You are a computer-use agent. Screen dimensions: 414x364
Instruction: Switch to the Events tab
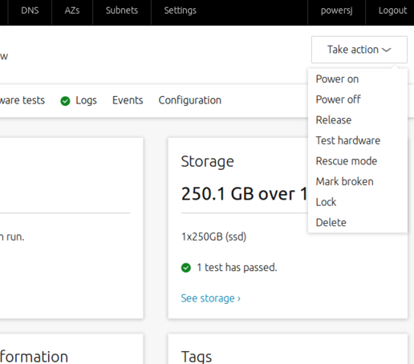pyautogui.click(x=128, y=100)
